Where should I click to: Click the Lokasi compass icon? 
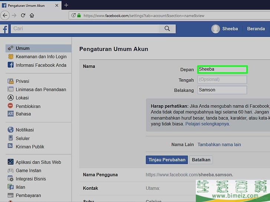coord(10,98)
